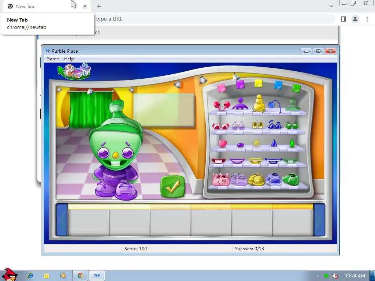Select the purple oval nose
375x281 pixels.
coord(240,145)
